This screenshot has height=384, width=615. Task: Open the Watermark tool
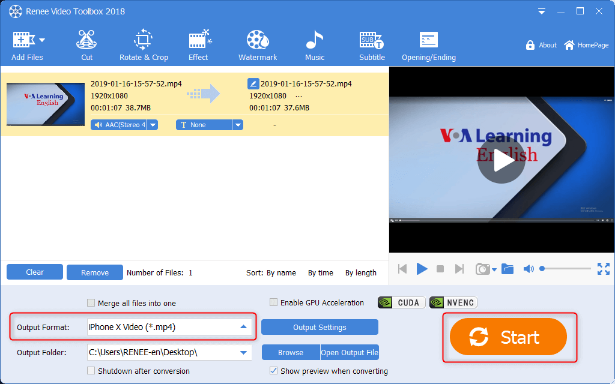[258, 46]
